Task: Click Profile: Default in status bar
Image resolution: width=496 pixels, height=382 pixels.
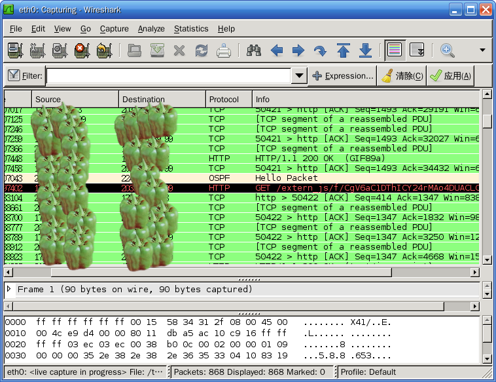Action: (368, 372)
